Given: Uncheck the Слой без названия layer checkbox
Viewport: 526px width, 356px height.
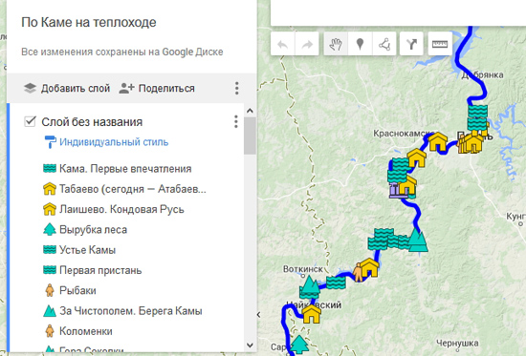Looking at the screenshot, I should coord(30,121).
